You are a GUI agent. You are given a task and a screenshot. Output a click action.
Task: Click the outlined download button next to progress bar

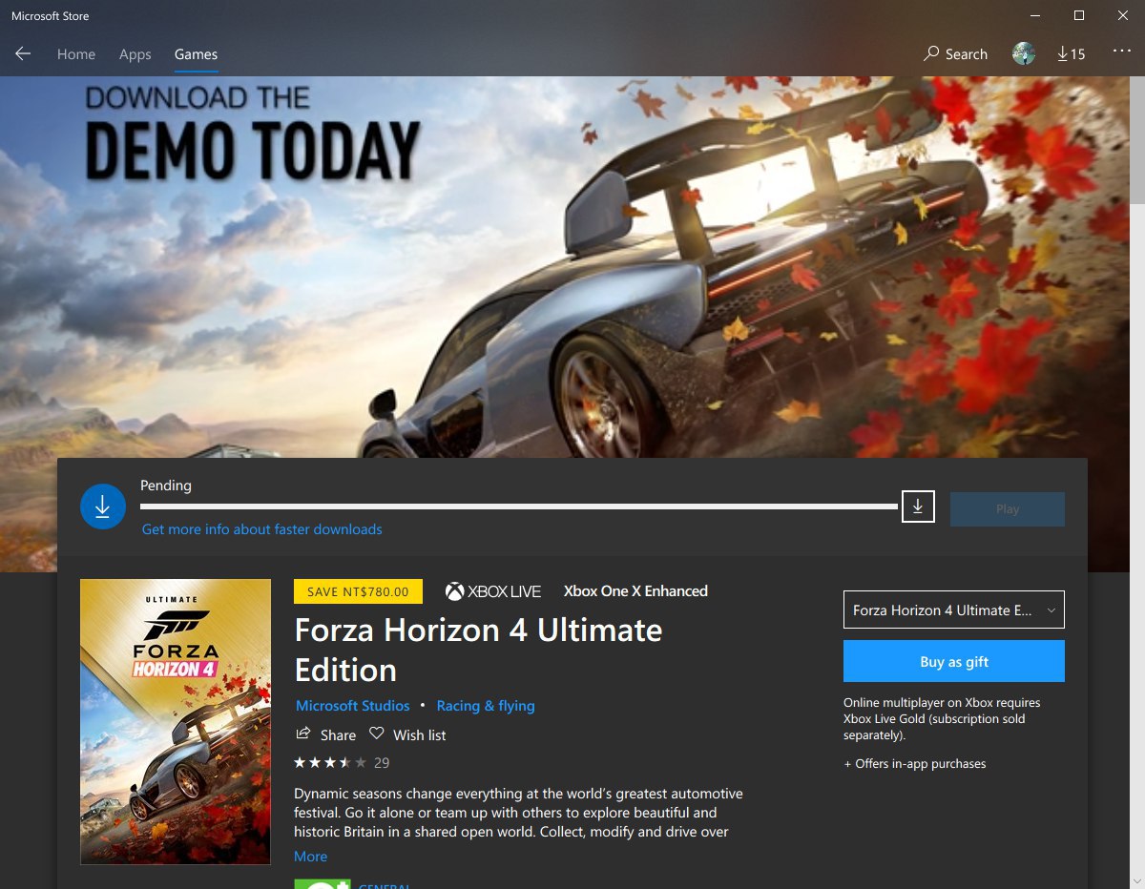[918, 507]
